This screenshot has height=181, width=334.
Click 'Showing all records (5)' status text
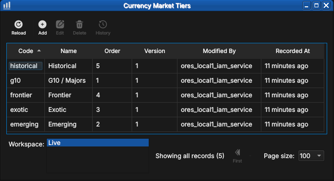pyautogui.click(x=190, y=156)
